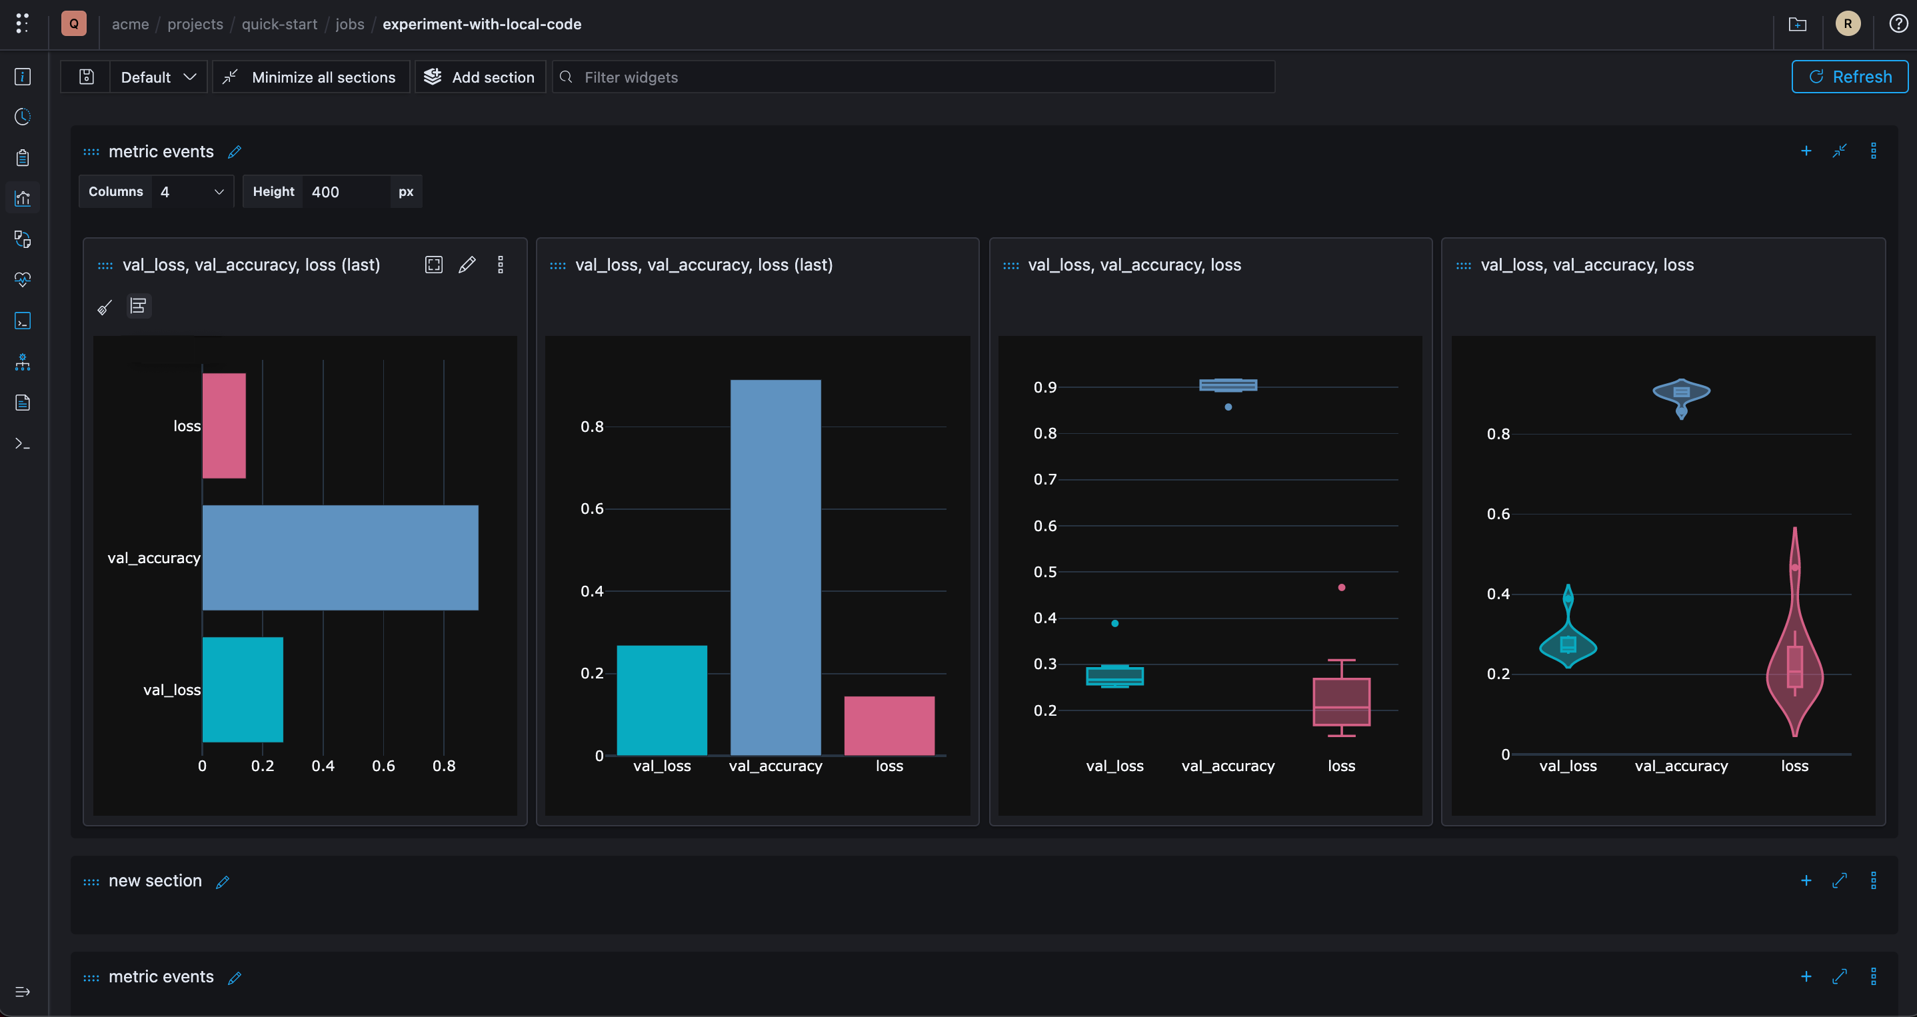
Task: Open new section options menu
Action: click(1874, 881)
